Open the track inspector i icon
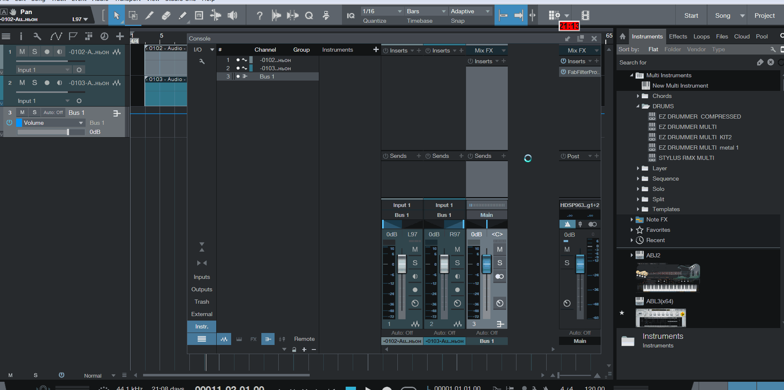This screenshot has width=784, height=390. (21, 36)
